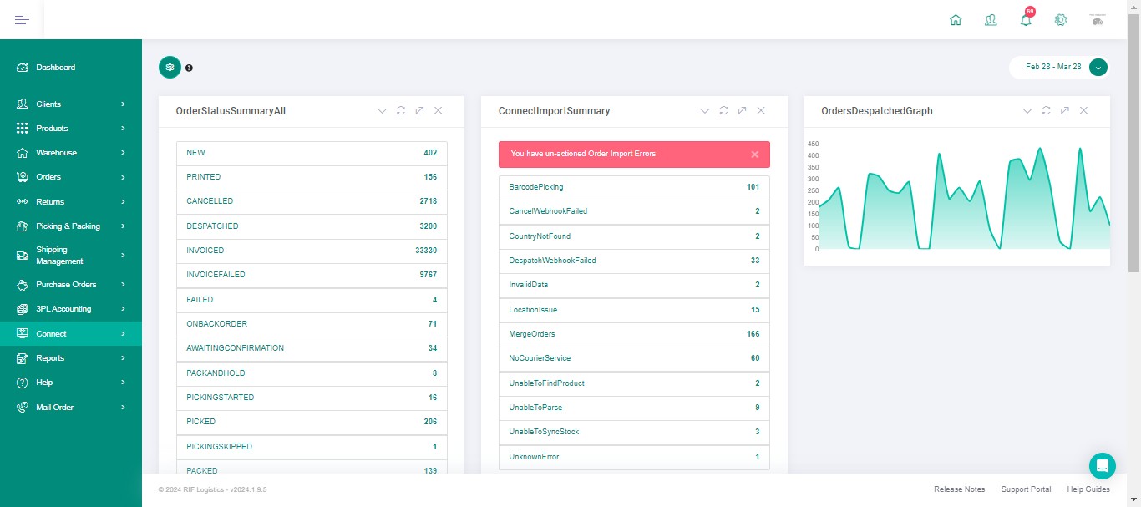Click the help question mark icon
The height and width of the screenshot is (507, 1141).
[189, 68]
